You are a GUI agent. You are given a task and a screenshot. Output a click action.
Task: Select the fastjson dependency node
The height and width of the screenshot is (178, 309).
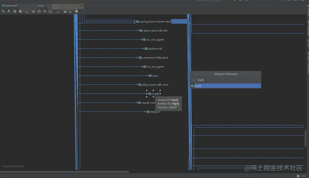pyautogui.click(x=153, y=112)
